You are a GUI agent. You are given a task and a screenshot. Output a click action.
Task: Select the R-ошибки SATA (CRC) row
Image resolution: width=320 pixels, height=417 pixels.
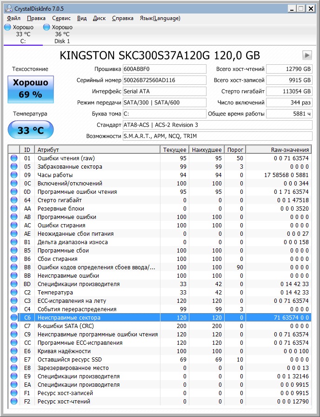pyautogui.click(x=160, y=326)
